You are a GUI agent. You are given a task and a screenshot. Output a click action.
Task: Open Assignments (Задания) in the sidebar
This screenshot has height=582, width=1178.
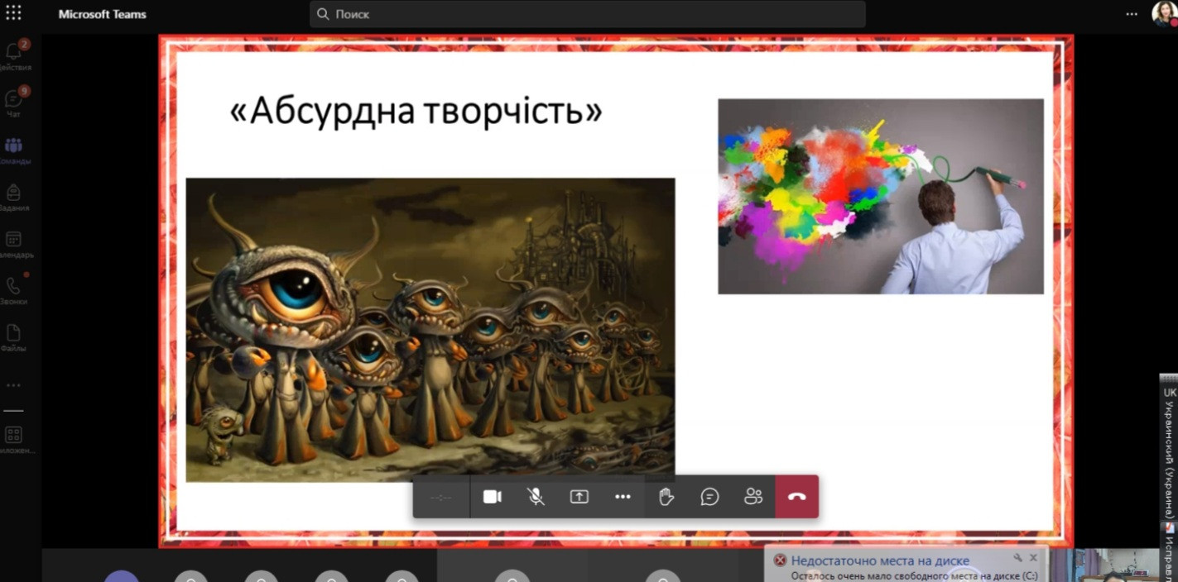click(x=14, y=196)
